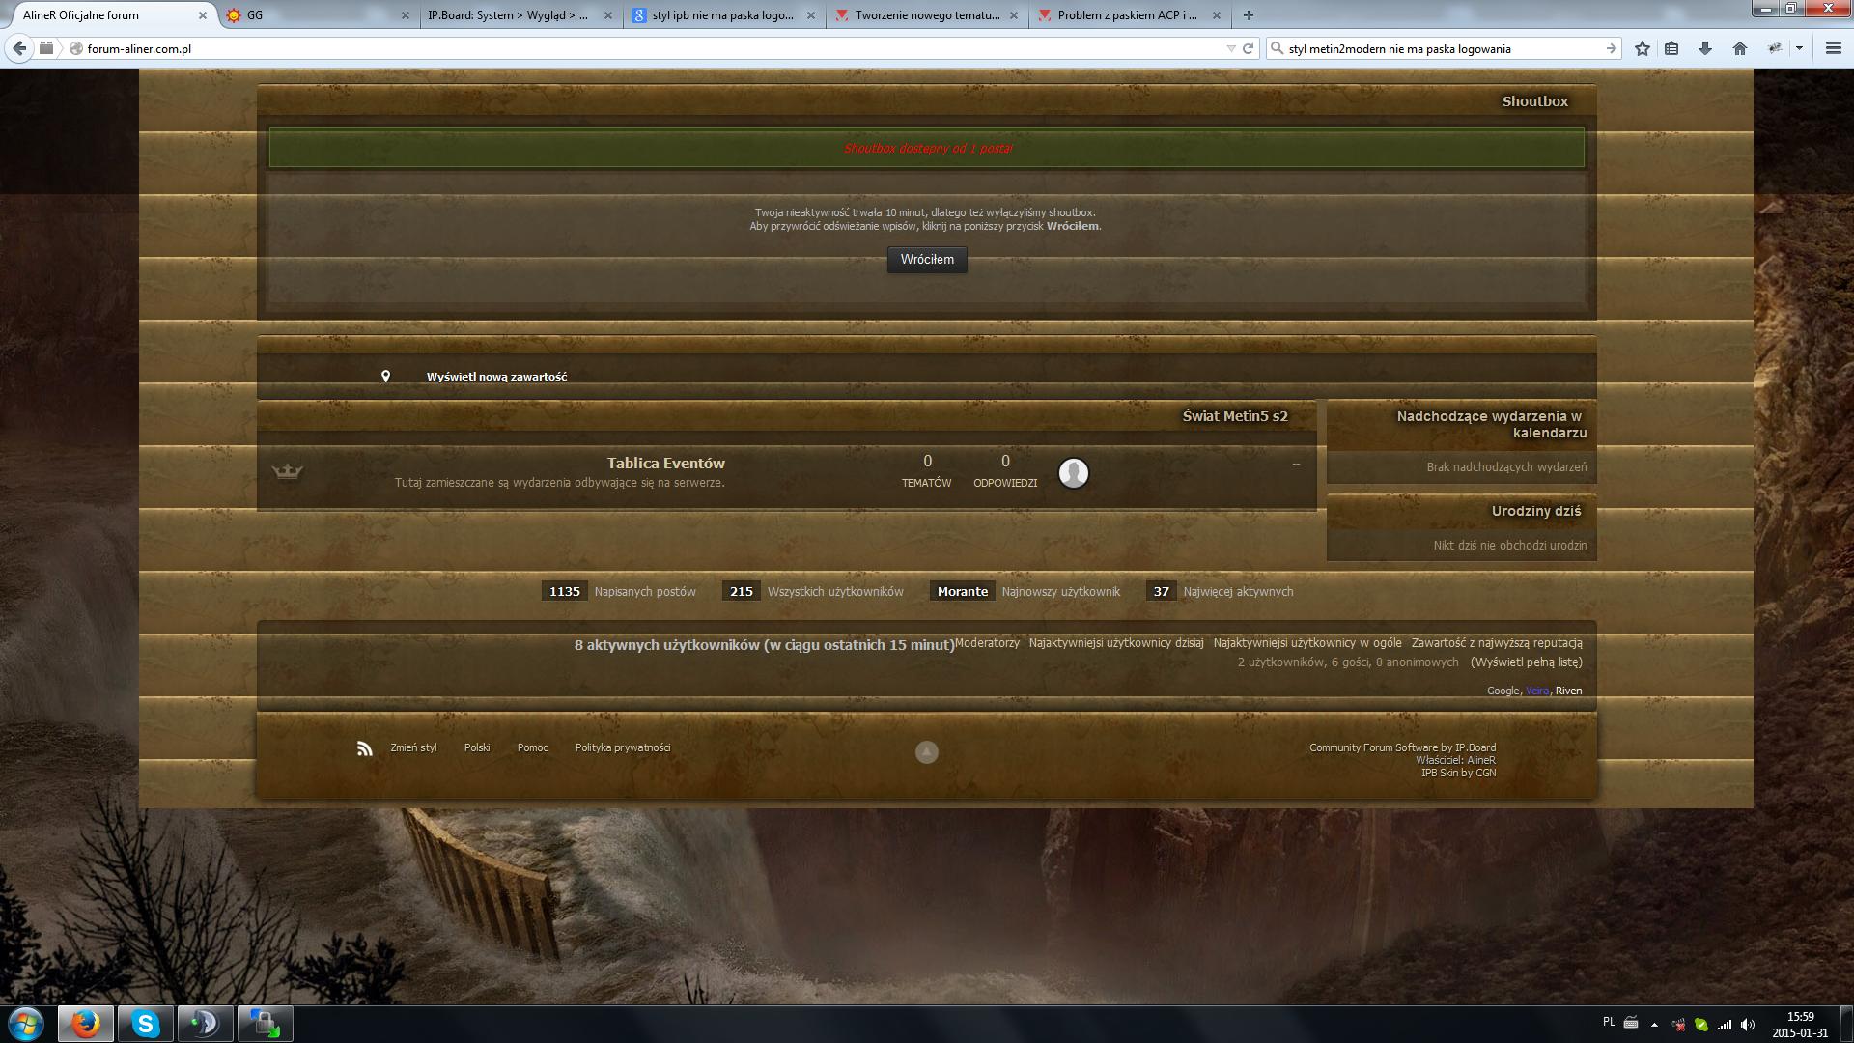Open the Polski language selector
This screenshot has width=1854, height=1043.
pyautogui.click(x=477, y=747)
